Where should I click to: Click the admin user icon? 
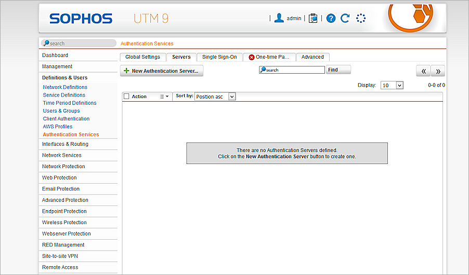(279, 18)
